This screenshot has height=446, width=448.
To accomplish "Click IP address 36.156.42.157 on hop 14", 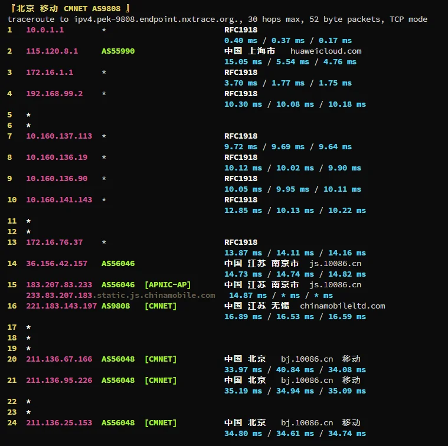I will [x=57, y=264].
